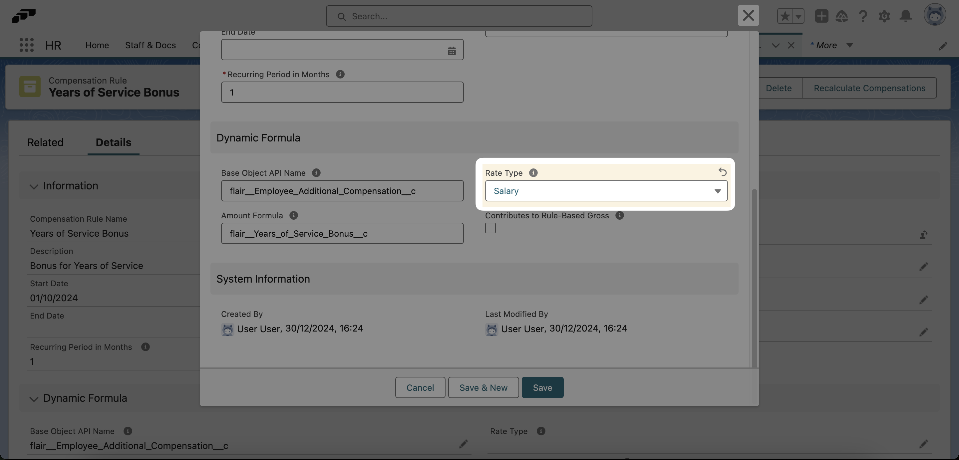The image size is (959, 460).
Task: Collapse the Dynamic Formula section on page
Action: pyautogui.click(x=34, y=399)
